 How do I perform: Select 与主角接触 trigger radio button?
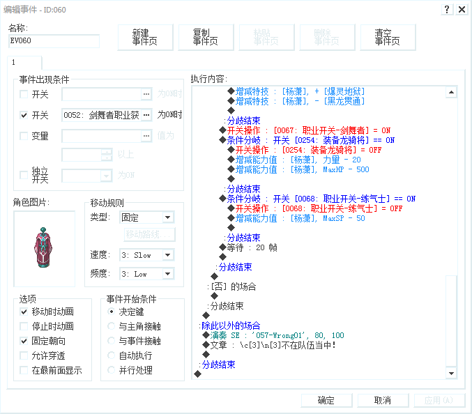pyautogui.click(x=112, y=326)
